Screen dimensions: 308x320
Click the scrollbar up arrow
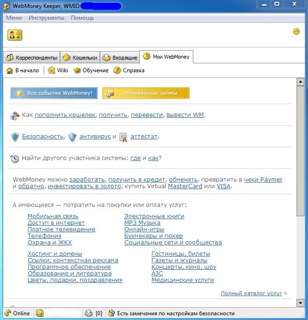click(x=300, y=82)
